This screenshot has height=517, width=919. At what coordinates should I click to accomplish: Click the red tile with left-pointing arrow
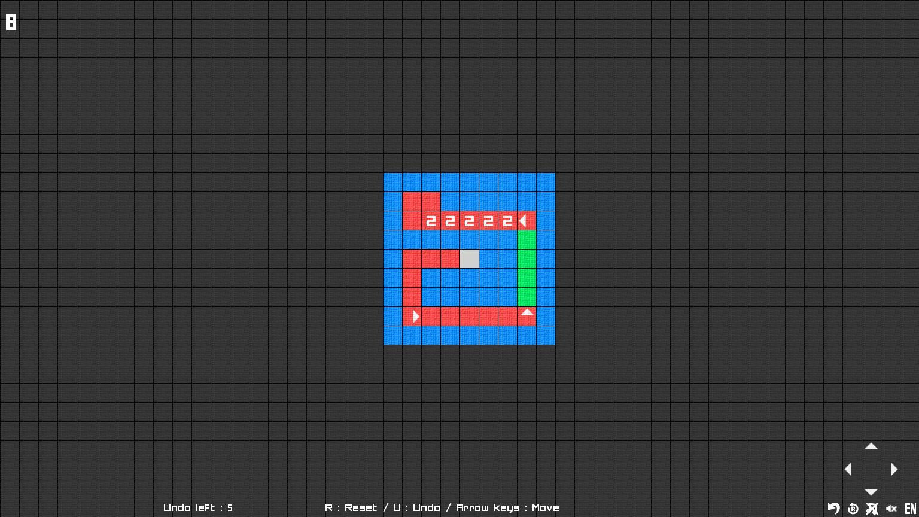coord(527,221)
